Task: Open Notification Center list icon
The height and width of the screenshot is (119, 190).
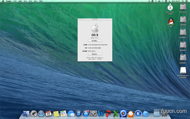Action: click(186, 1)
